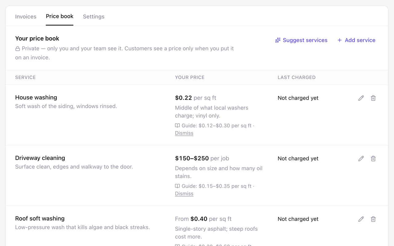Viewport: 394px width, 246px height.
Task: Click the Guide: $0.15–$0.35 per sq ft text
Action: pyautogui.click(x=216, y=186)
